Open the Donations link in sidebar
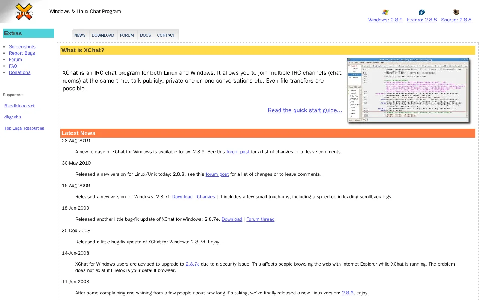Viewport: 480px width, 300px height. coord(19,72)
